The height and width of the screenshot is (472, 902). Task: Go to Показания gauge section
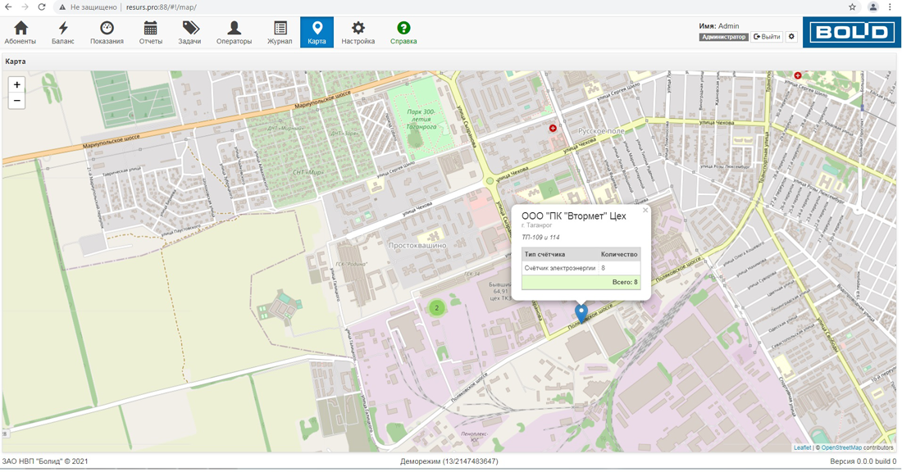click(107, 33)
